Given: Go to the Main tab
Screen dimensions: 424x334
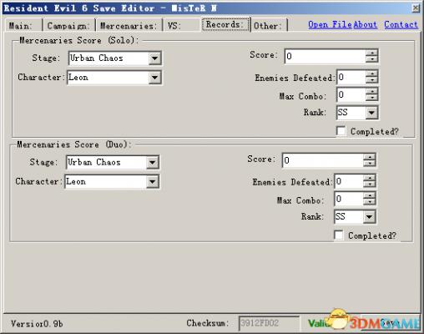Looking at the screenshot, I should [x=23, y=26].
